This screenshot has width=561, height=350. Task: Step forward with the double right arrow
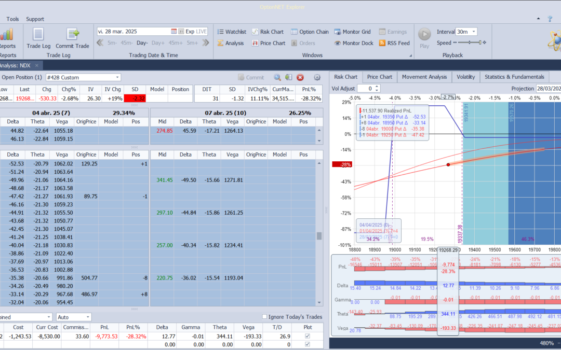205,43
